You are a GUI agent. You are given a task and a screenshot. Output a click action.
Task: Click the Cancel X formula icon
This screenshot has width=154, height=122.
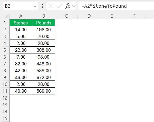(50, 6)
